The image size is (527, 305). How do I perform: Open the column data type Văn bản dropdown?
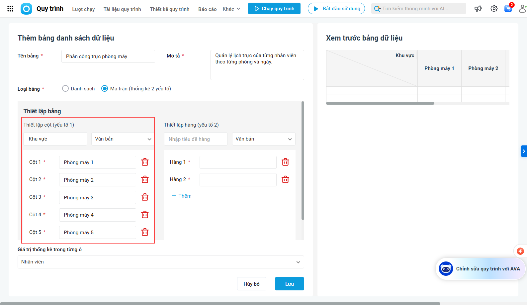point(123,139)
